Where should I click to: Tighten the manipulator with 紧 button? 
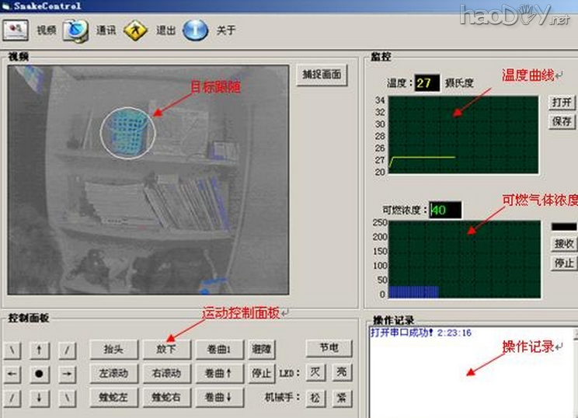[x=341, y=398]
